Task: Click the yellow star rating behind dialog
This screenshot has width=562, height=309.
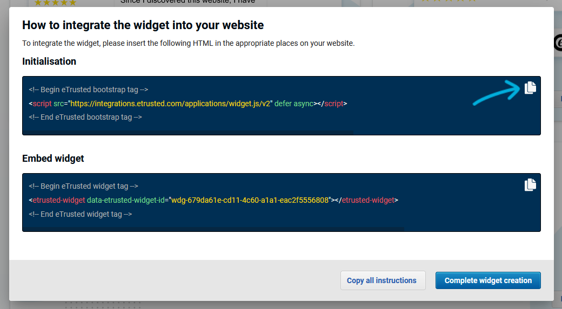Action: [x=55, y=3]
